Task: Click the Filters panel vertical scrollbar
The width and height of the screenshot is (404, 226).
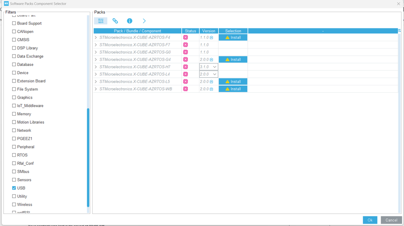Action: click(88, 157)
